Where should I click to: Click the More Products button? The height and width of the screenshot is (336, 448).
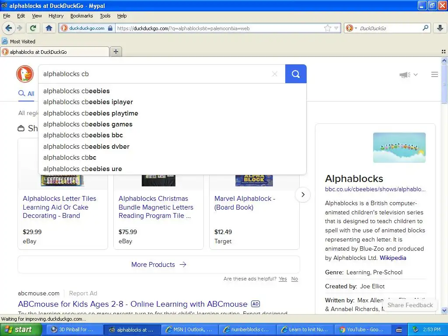coord(159,265)
